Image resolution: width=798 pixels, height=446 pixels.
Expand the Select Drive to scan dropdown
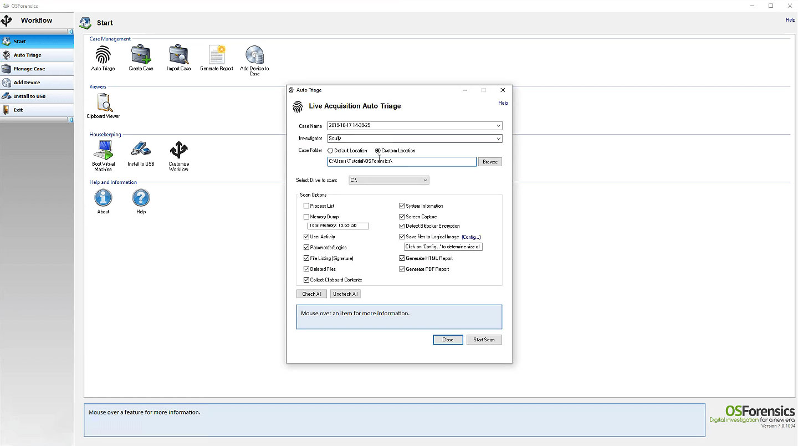point(425,180)
